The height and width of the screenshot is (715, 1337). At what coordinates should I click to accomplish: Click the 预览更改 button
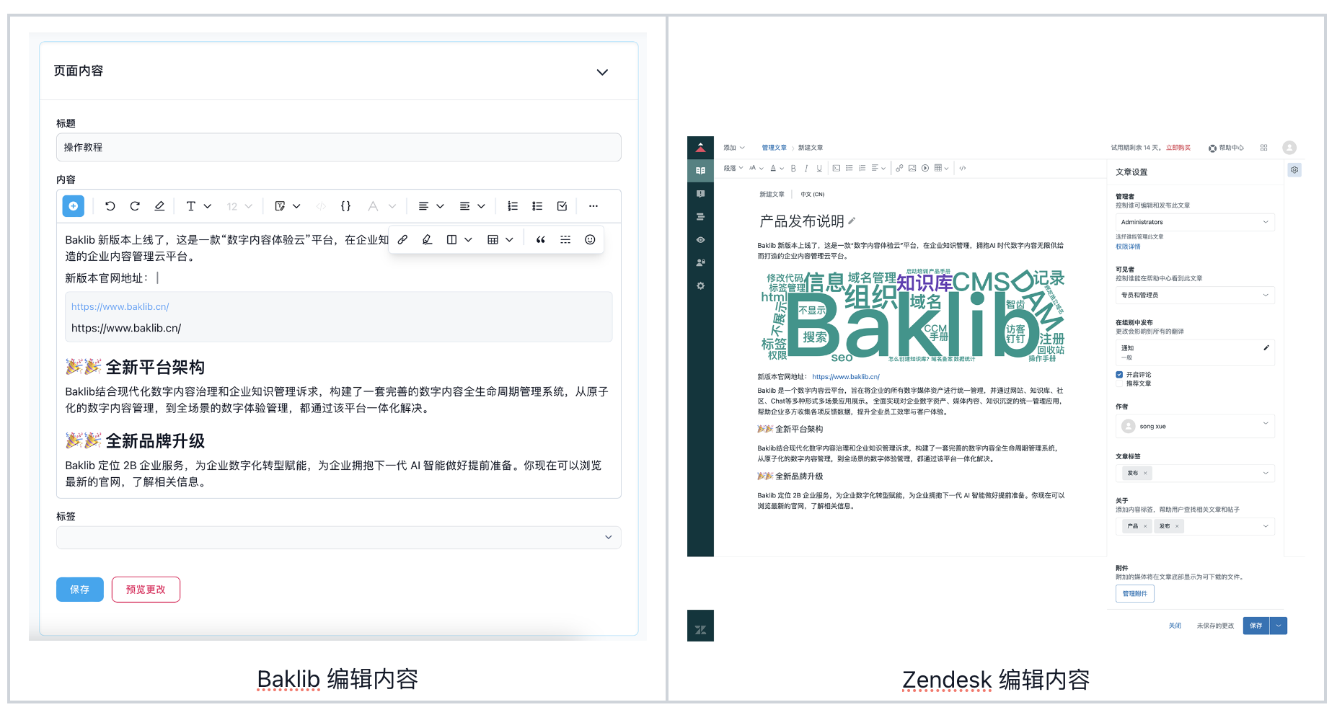pos(146,590)
